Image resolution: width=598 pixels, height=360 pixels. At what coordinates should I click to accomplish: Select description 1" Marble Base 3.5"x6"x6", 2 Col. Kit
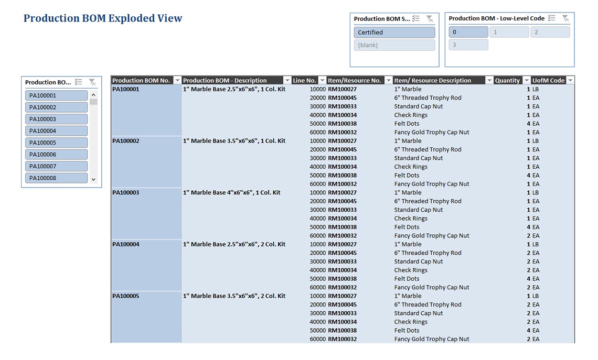(x=234, y=296)
